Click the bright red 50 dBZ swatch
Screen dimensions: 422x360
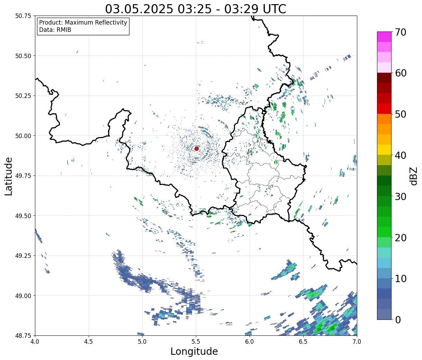tap(384, 109)
